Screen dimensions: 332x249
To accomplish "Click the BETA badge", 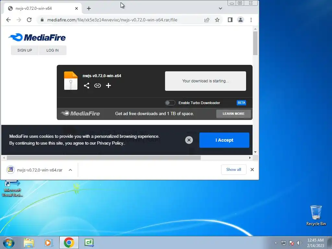I will [x=241, y=103].
